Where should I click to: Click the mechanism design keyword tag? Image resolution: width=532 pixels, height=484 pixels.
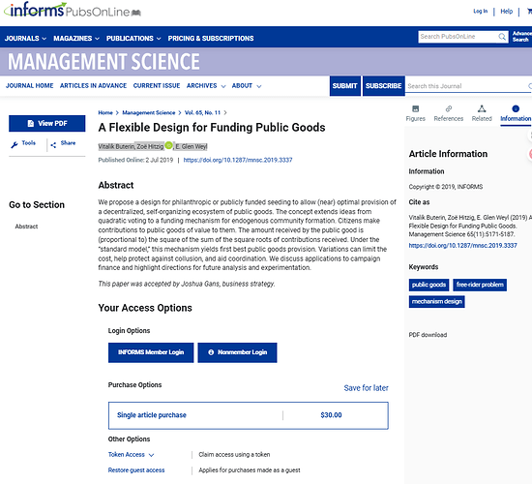click(436, 302)
